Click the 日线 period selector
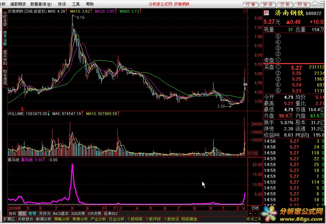 [x=255, y=208]
